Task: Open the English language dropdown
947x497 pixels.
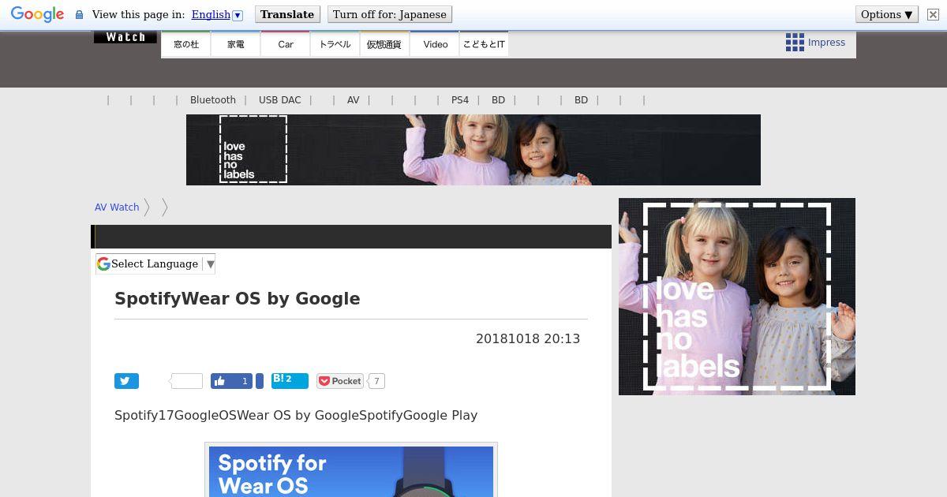Action: [217, 15]
